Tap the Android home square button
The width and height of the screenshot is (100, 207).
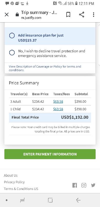coord(50,200)
